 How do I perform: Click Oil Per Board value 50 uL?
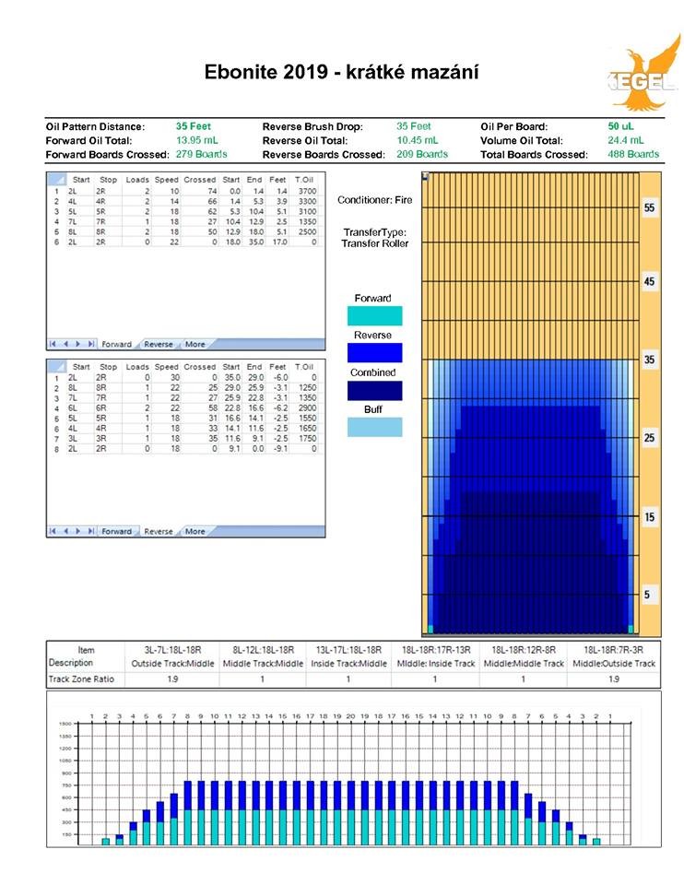(x=620, y=126)
